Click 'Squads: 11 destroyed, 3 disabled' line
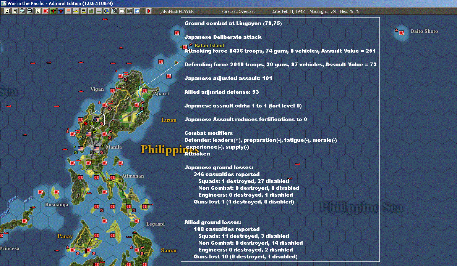 pos(244,236)
